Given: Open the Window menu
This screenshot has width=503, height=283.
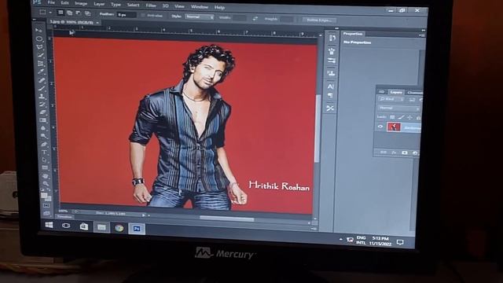Looking at the screenshot, I should (x=200, y=6).
